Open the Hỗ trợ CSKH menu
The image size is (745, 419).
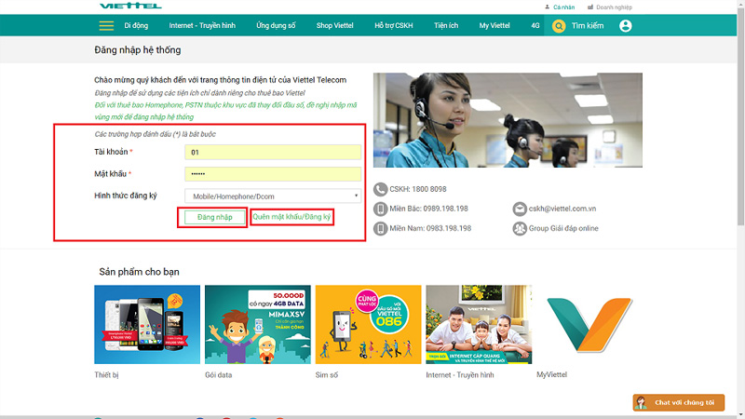pos(394,26)
